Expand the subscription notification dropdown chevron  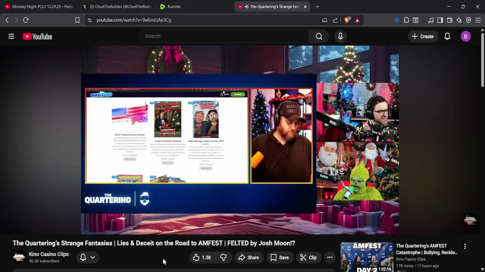pos(92,257)
